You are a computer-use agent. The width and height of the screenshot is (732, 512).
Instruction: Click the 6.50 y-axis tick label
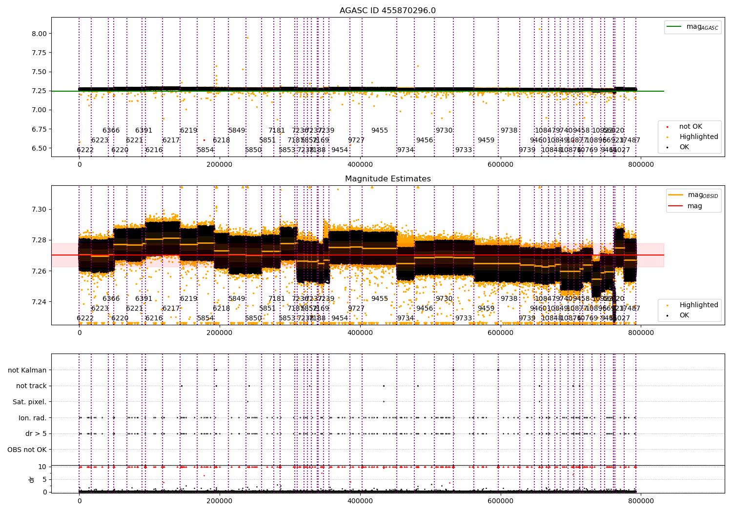tap(39, 148)
